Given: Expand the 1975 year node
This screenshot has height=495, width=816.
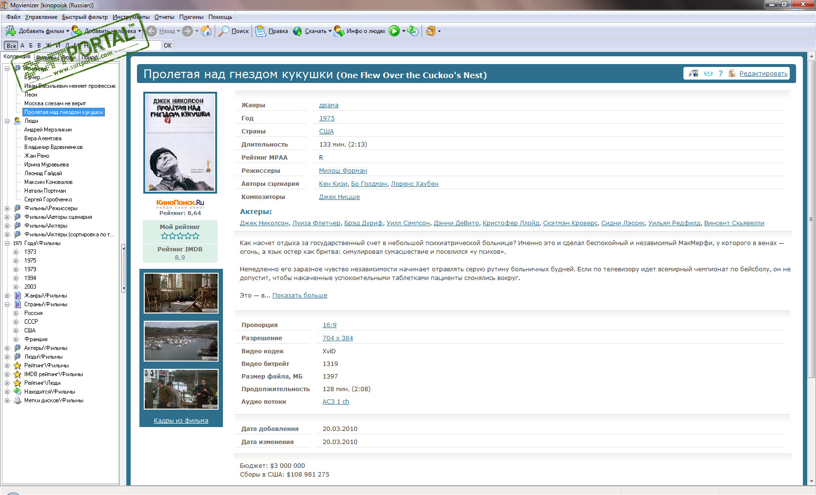Looking at the screenshot, I should [x=16, y=261].
